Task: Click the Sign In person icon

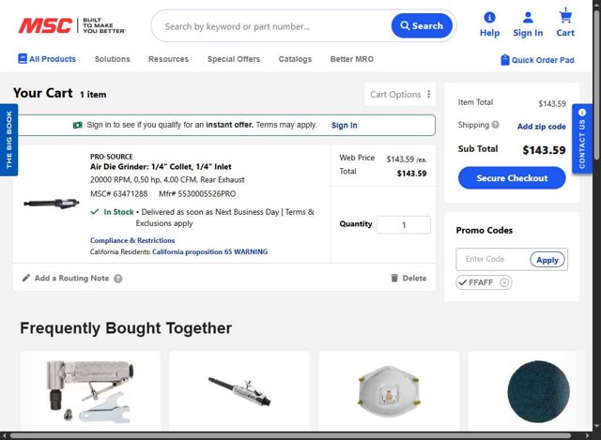Action: point(528,18)
